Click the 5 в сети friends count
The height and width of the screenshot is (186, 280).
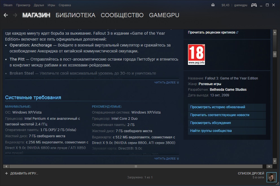point(258,178)
